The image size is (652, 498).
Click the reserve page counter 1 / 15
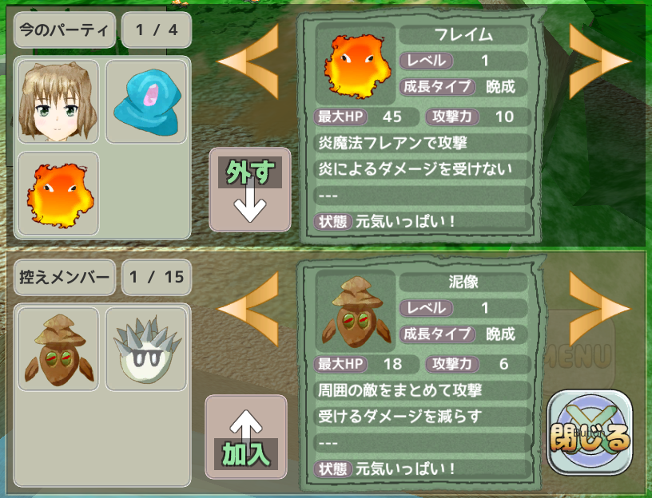[157, 277]
